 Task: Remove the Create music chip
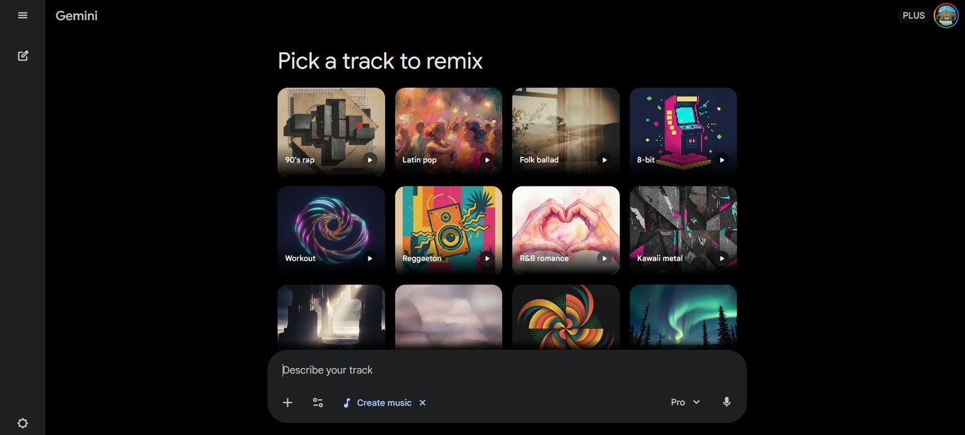423,402
